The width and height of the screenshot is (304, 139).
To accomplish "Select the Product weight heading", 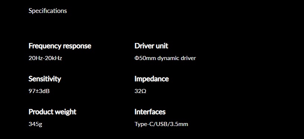I will tap(52, 112).
